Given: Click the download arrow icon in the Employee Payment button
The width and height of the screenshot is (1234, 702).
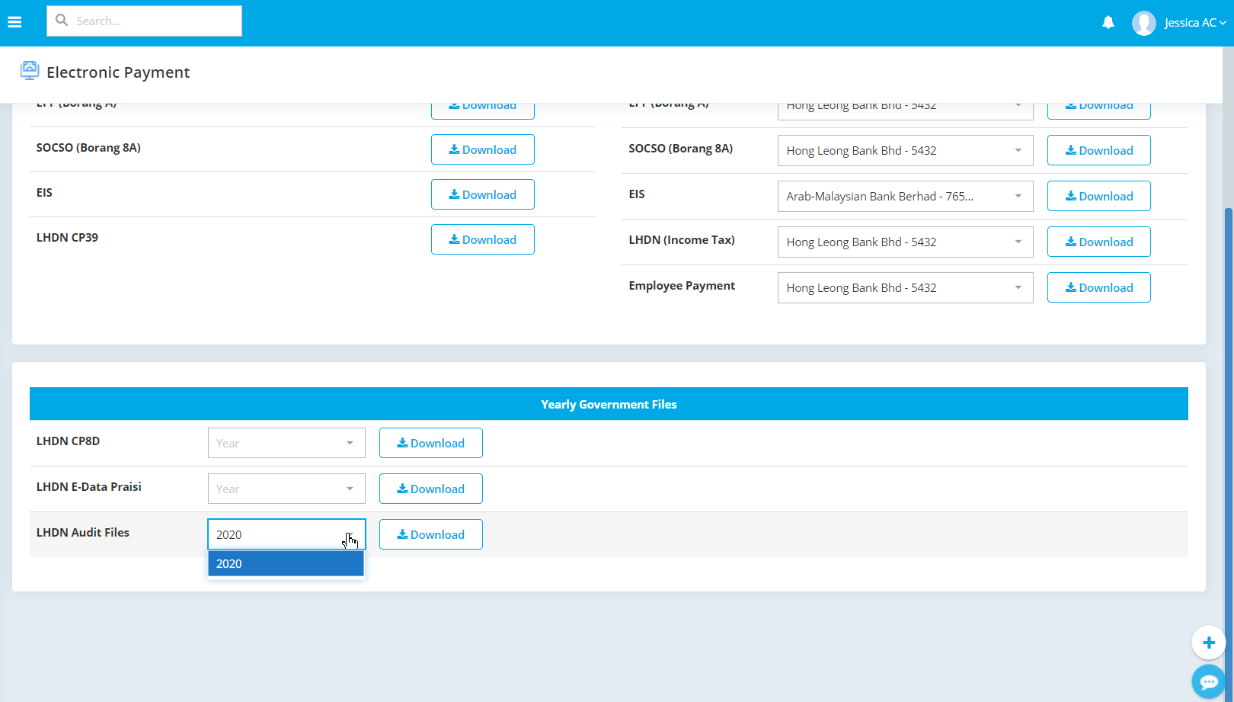Looking at the screenshot, I should click(x=1071, y=287).
